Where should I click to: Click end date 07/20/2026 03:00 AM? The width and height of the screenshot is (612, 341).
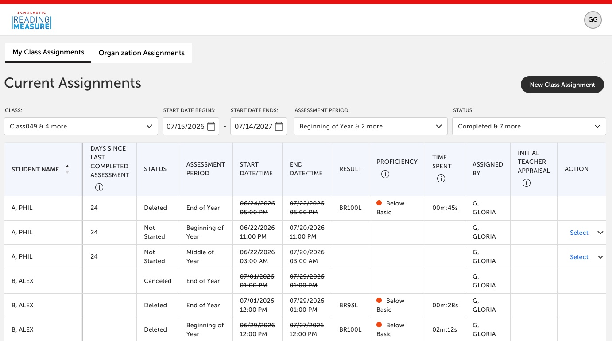(307, 256)
